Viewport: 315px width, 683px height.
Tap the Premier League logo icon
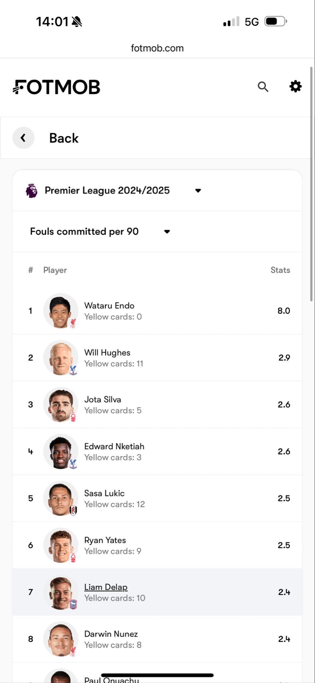(x=32, y=190)
